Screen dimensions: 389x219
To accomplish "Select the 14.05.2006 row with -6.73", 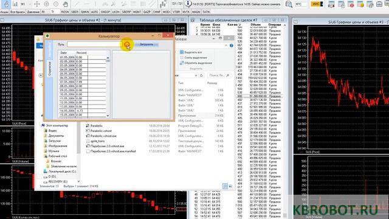I will click(83, 111).
